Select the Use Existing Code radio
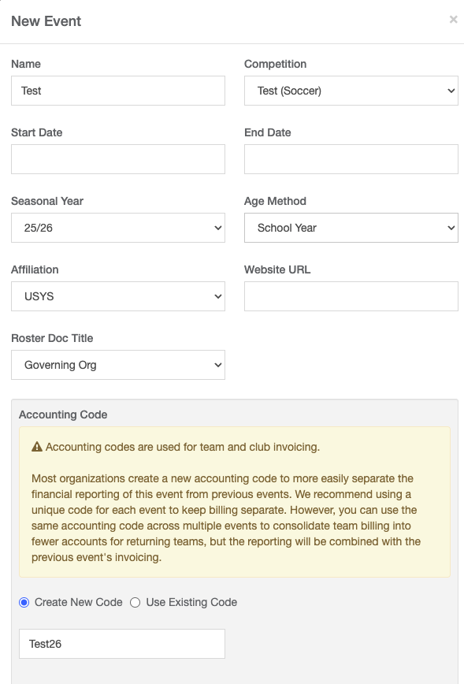Viewport: 464px width, 684px height. tap(135, 602)
